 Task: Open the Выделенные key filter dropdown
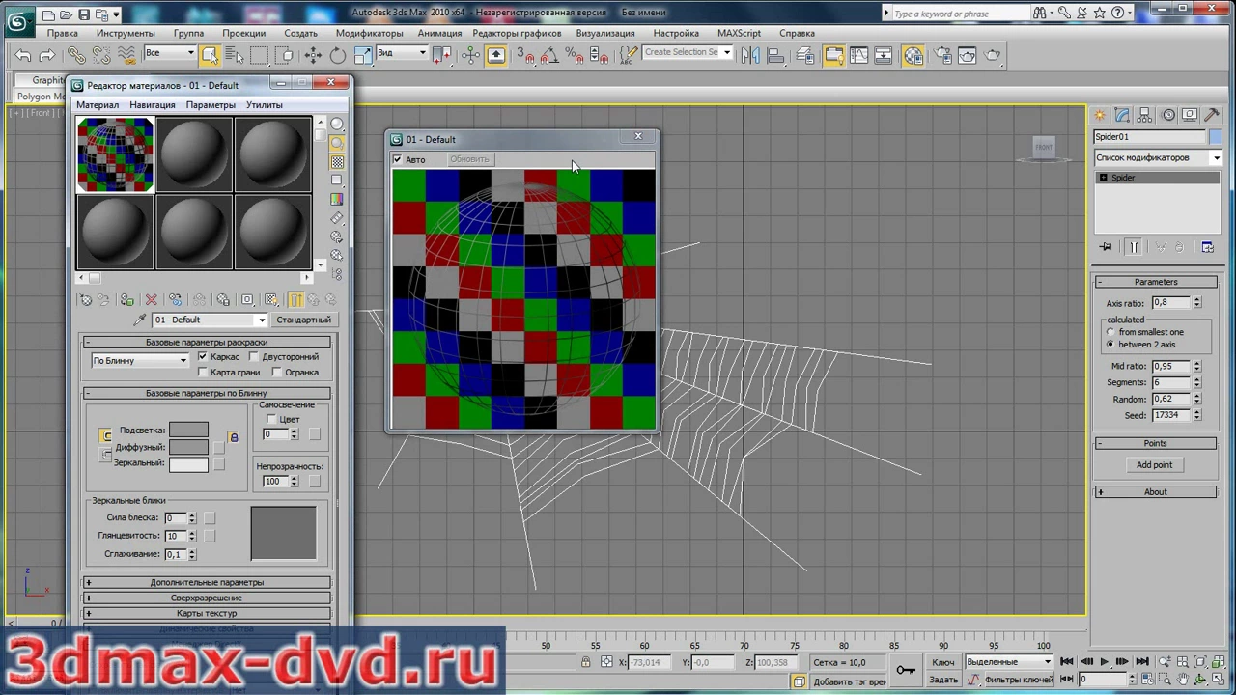pos(1008,662)
